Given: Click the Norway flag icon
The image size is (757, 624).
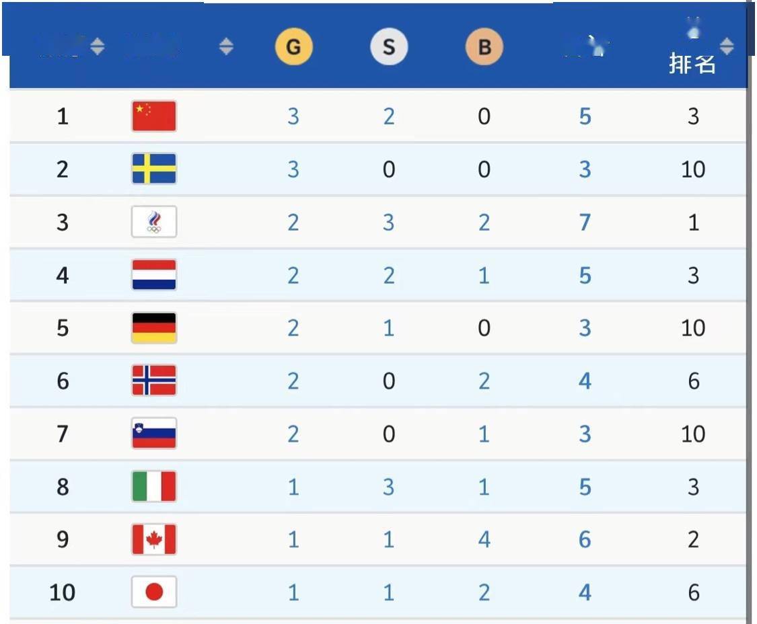Looking at the screenshot, I should [x=154, y=381].
